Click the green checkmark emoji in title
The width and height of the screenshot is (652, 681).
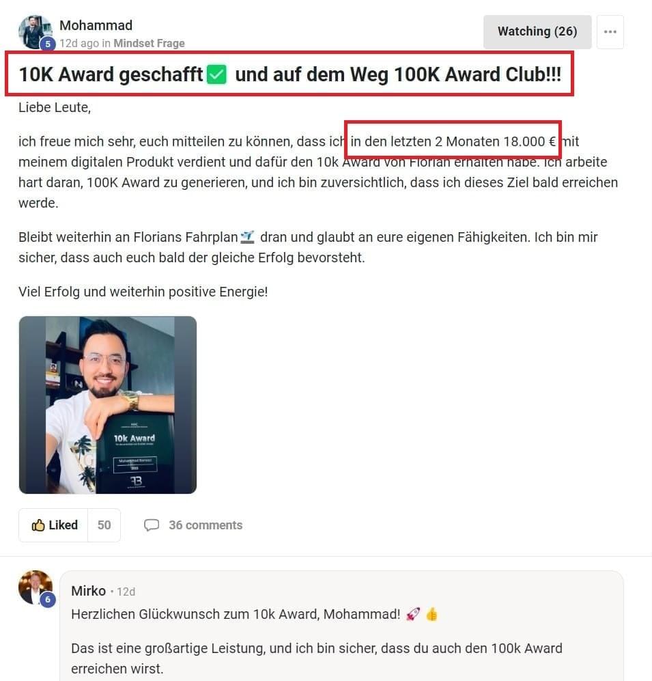pyautogui.click(x=216, y=74)
